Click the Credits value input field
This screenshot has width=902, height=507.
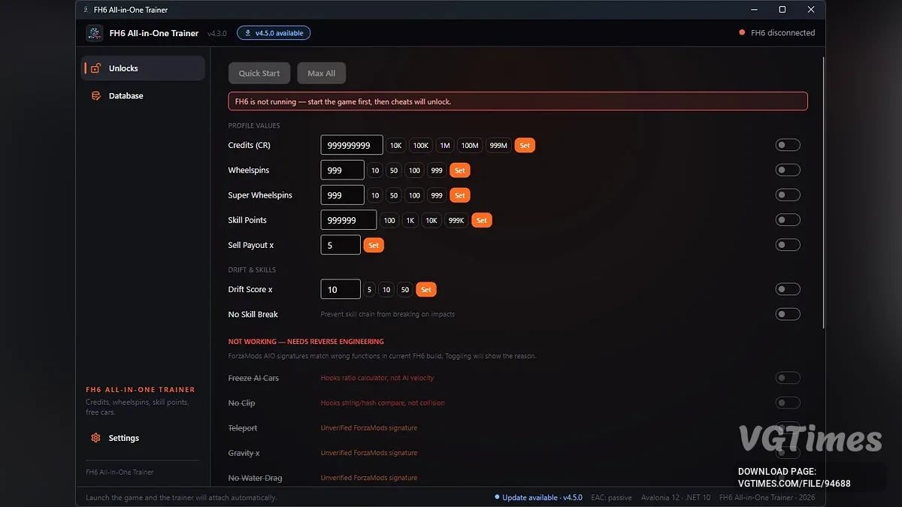tap(352, 145)
